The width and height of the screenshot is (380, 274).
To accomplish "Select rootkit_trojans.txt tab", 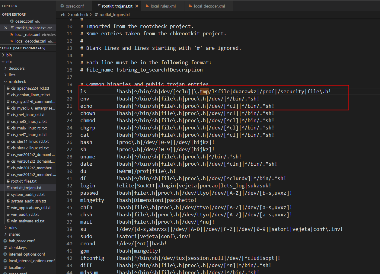I will pyautogui.click(x=117, y=6).
